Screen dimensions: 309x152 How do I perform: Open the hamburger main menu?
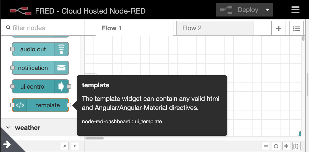tap(295, 10)
